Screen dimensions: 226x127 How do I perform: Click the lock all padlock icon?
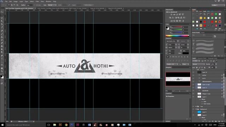[x=204, y=67]
